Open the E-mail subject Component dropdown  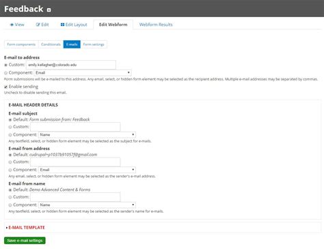(x=87, y=134)
